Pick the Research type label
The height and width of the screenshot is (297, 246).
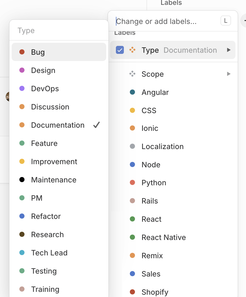click(59, 235)
